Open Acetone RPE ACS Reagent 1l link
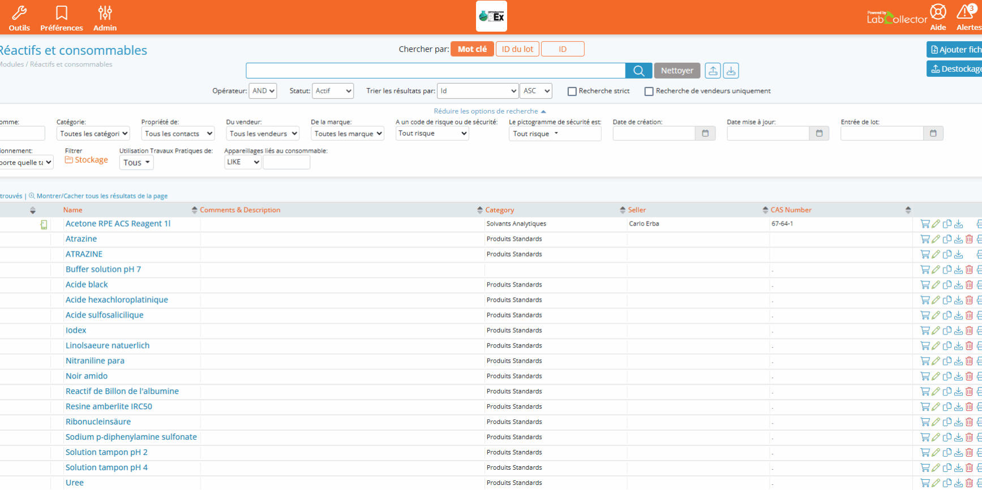This screenshot has height=490, width=982. click(x=118, y=224)
